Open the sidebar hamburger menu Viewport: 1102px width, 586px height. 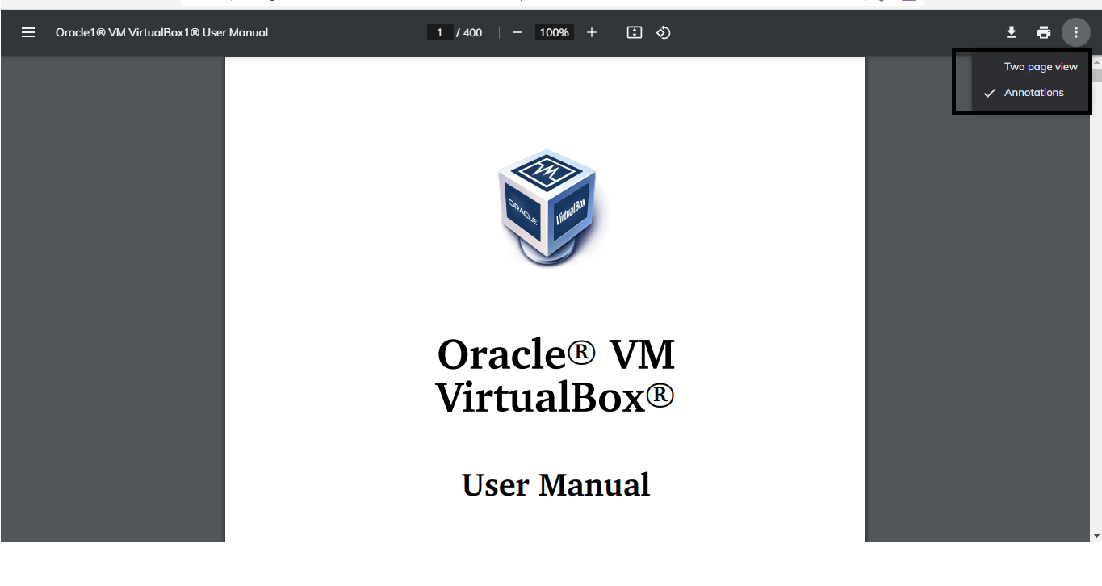pos(28,32)
